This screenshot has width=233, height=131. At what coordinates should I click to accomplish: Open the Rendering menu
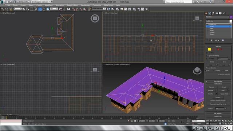pos(85,5)
